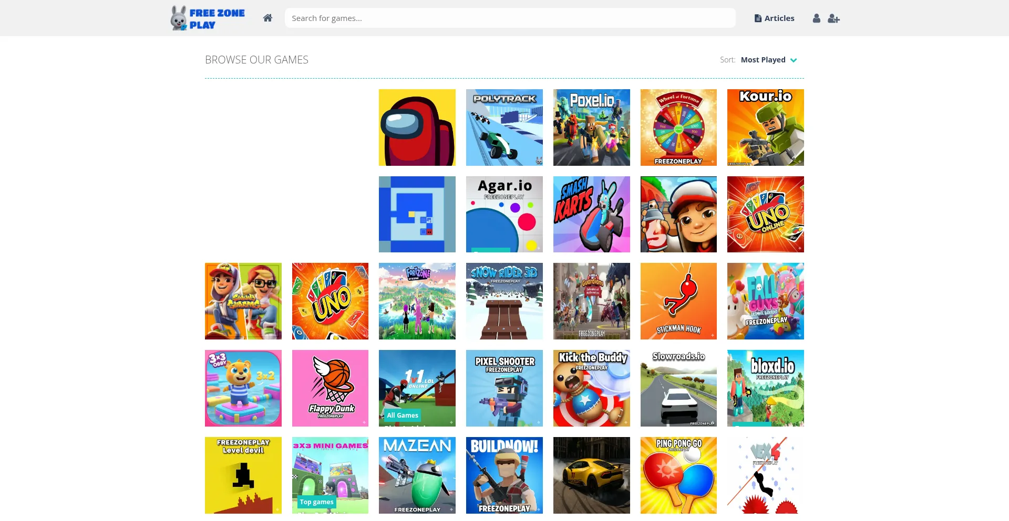Open the Level Devil game

point(243,475)
